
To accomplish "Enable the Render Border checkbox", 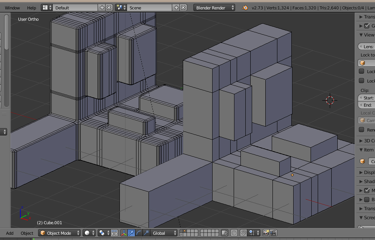I will coord(361,130).
